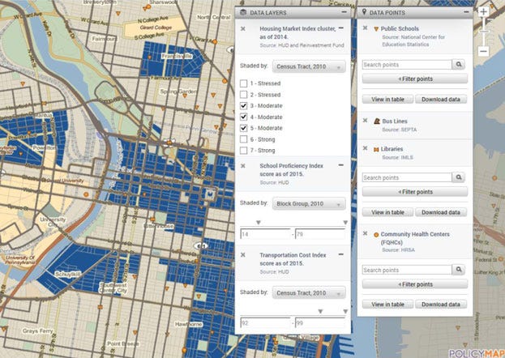Enable the 6 - Strong checkbox
The image size is (505, 358).
(x=243, y=139)
